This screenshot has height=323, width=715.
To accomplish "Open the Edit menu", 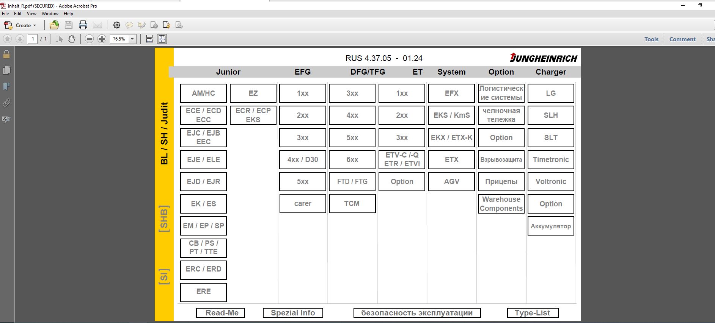I will coord(18,14).
